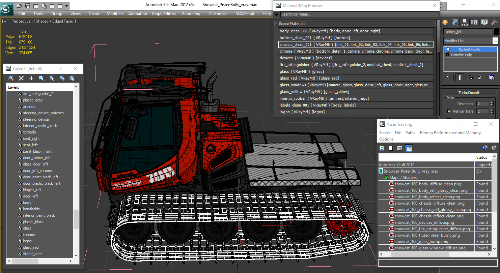Click Select Highlighted Objects and Layers icon
The height and width of the screenshot is (273, 500).
tap(41, 78)
